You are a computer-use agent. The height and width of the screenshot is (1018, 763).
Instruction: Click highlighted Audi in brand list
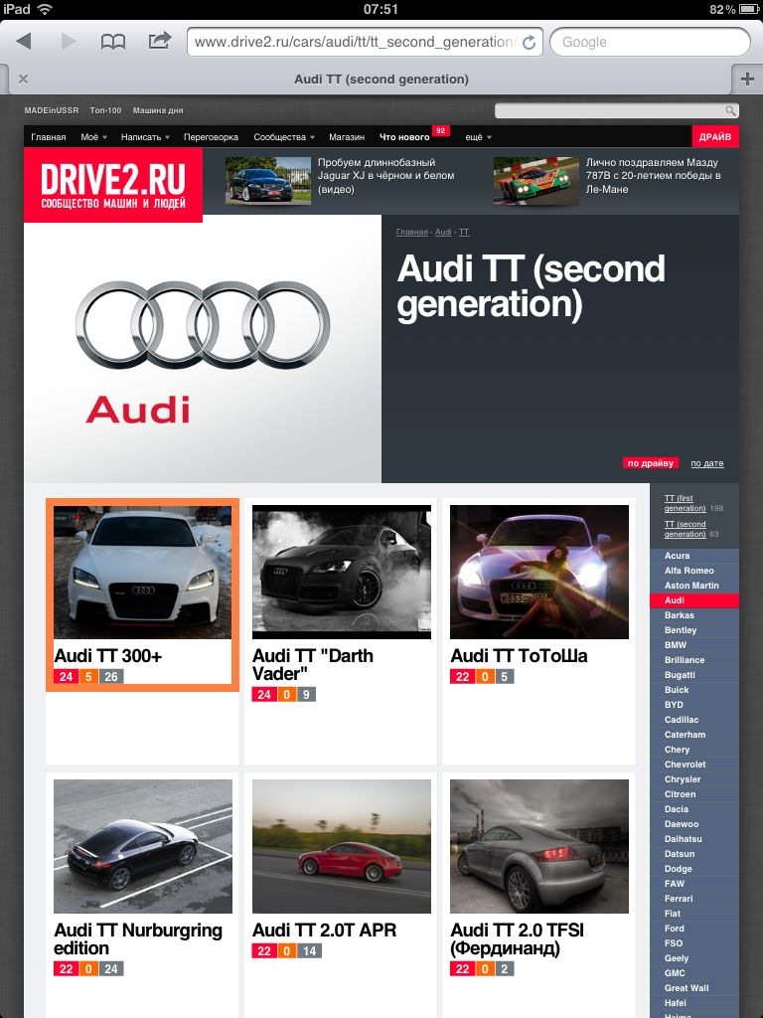tap(694, 600)
